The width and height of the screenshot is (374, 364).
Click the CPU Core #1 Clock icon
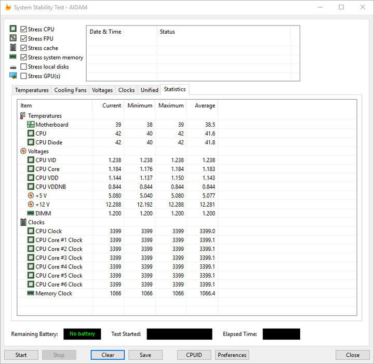click(x=31, y=240)
